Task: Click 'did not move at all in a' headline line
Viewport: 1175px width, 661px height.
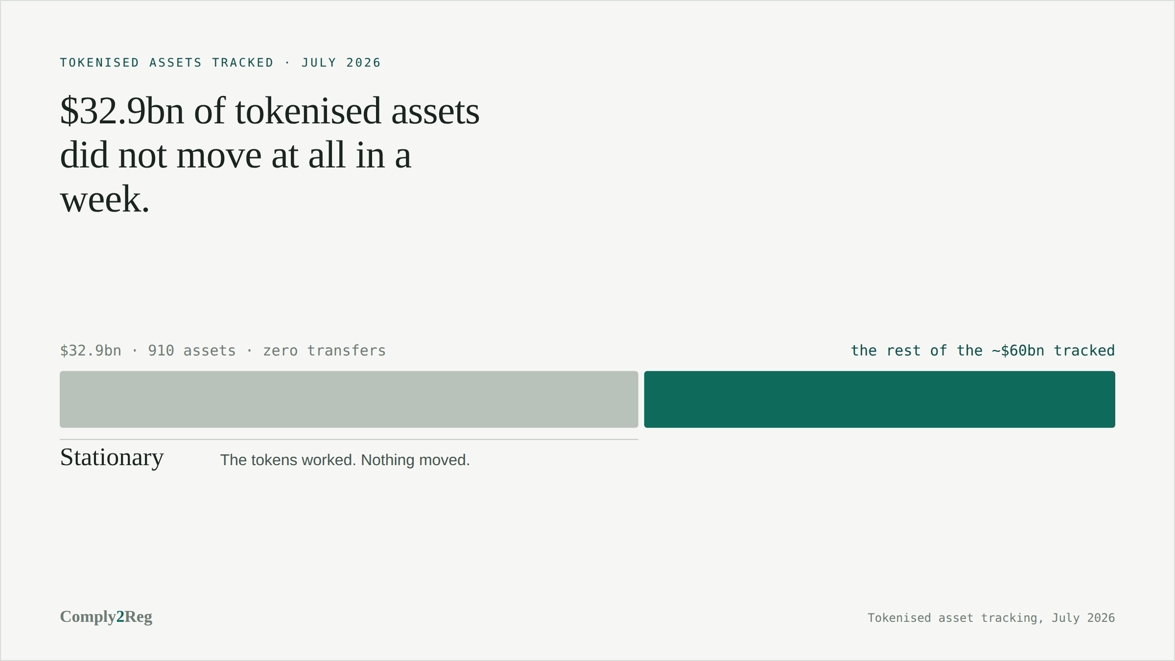Action: (x=235, y=155)
